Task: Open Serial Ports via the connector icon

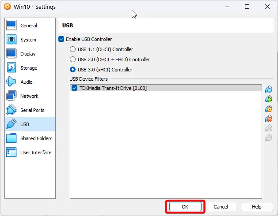Action: (x=11, y=110)
